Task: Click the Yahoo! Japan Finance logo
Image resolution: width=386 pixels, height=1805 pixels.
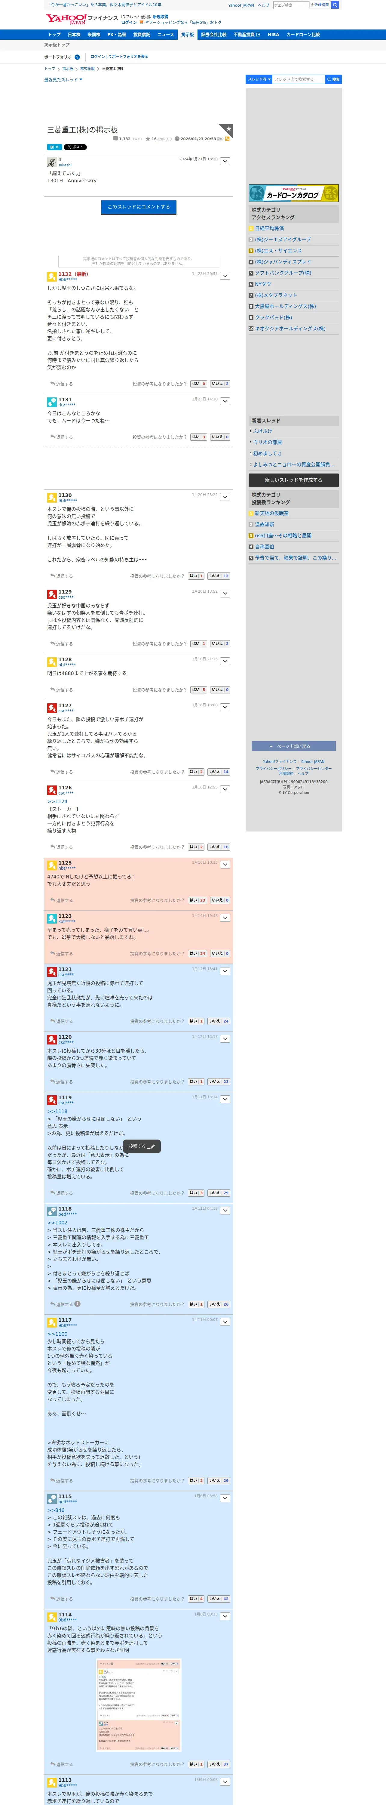Action: tap(82, 19)
